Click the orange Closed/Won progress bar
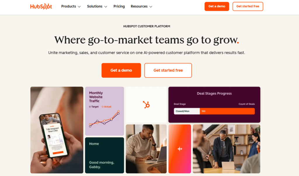 (227, 111)
